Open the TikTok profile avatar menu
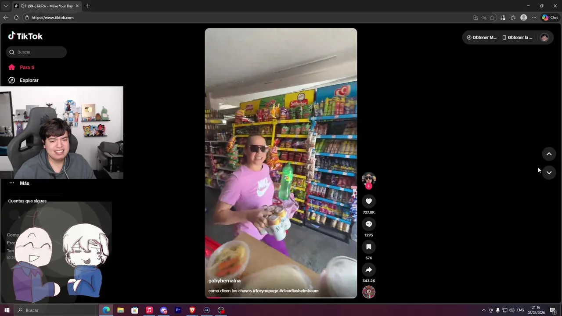The image size is (562, 316). coord(544,38)
